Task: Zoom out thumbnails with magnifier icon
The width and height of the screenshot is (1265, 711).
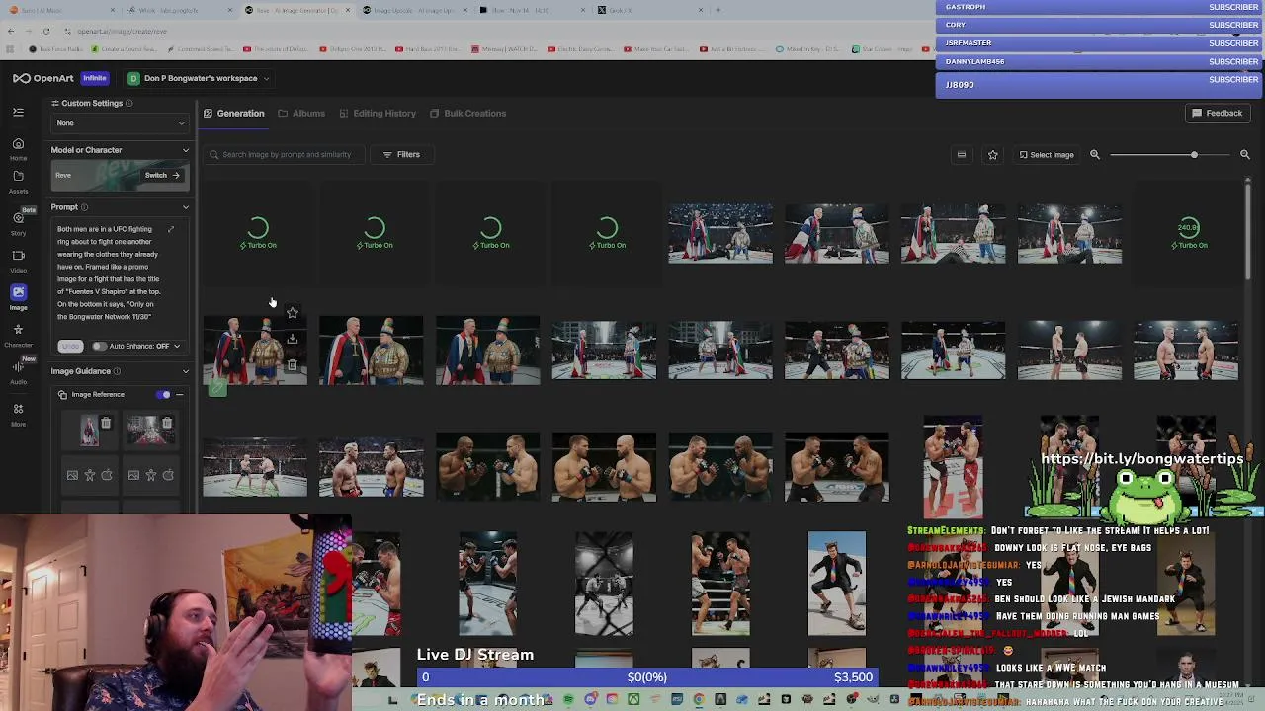Action: click(1095, 154)
